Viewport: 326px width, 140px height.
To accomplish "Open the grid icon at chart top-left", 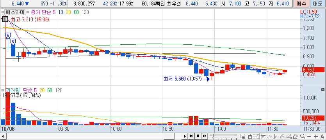I will [x=5, y=19].
